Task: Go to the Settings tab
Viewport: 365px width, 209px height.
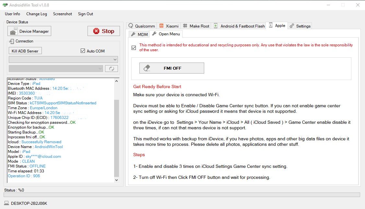Action: pos(300,26)
